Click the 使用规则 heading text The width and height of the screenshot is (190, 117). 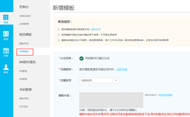pyautogui.click(x=65, y=22)
